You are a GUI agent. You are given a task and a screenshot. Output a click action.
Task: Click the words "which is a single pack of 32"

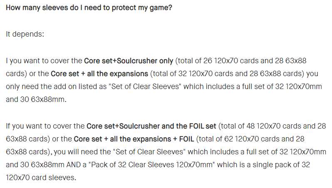tap(264, 165)
